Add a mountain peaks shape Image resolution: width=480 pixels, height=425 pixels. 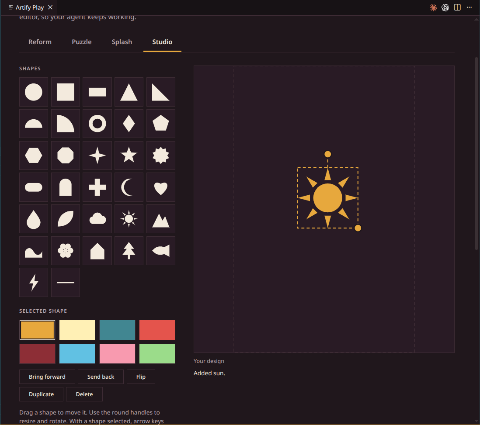coord(161,219)
